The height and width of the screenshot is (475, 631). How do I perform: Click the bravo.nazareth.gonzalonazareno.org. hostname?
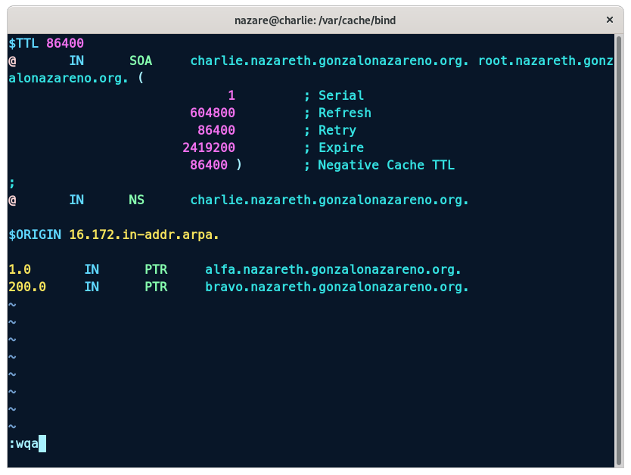coord(337,287)
